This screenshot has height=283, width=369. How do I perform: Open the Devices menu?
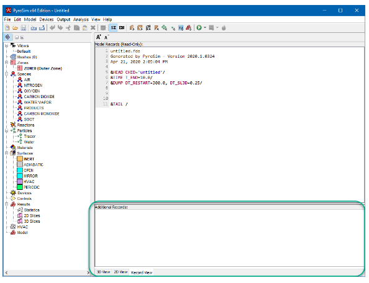47,19
